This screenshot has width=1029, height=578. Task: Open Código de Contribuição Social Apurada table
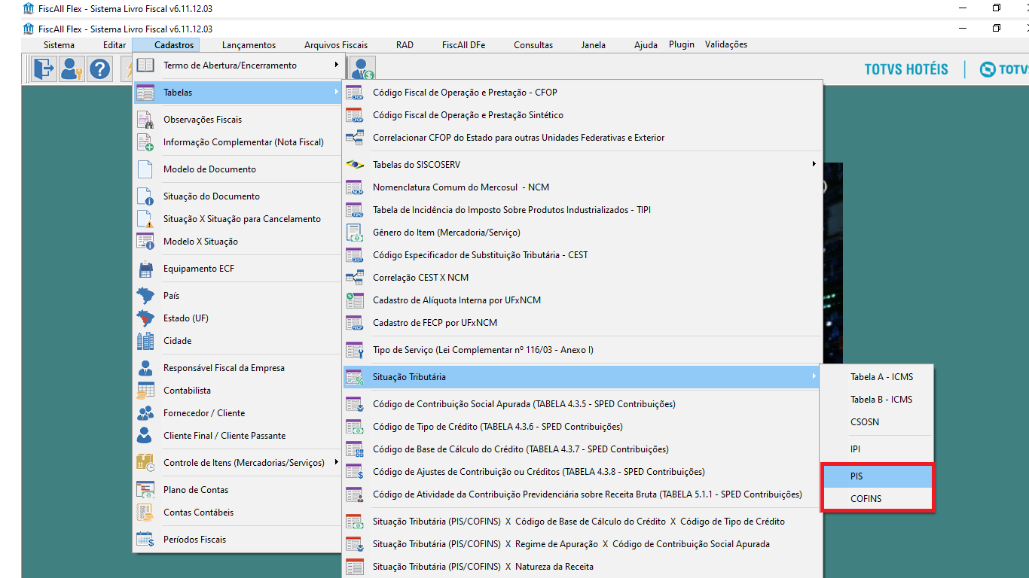coord(582,404)
